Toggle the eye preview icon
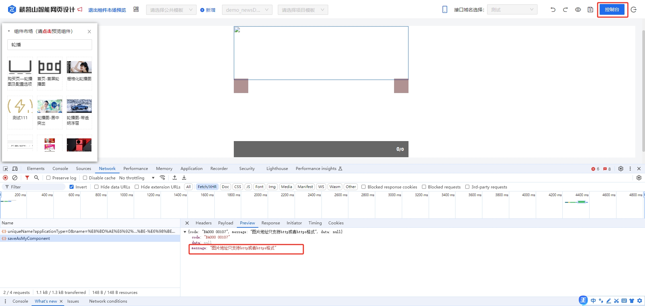 (578, 10)
